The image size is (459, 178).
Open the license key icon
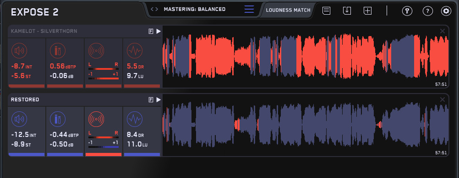407,11
